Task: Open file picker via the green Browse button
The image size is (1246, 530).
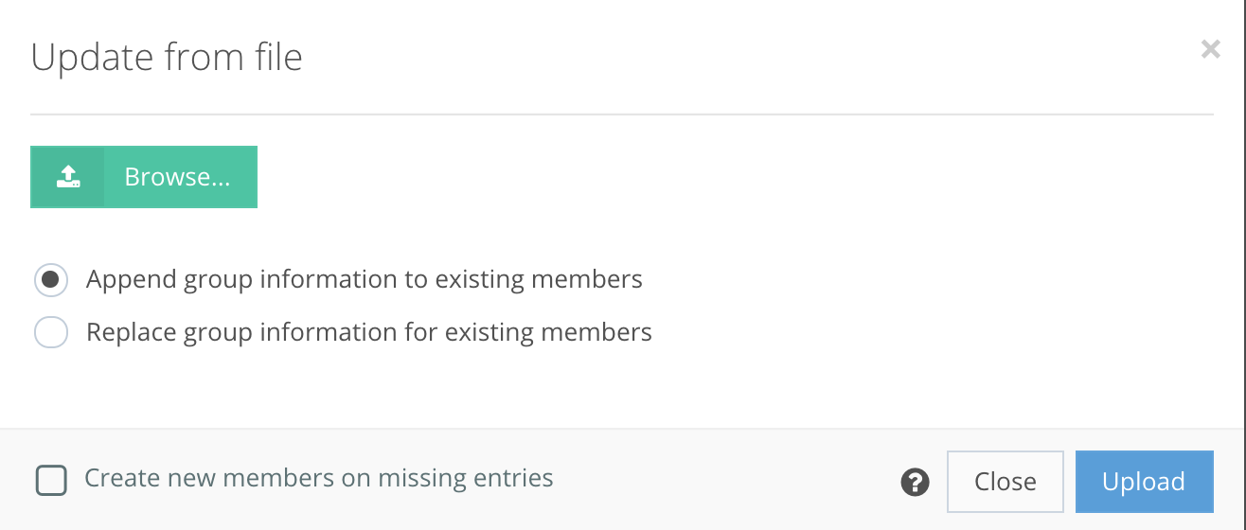Action: pos(144,177)
